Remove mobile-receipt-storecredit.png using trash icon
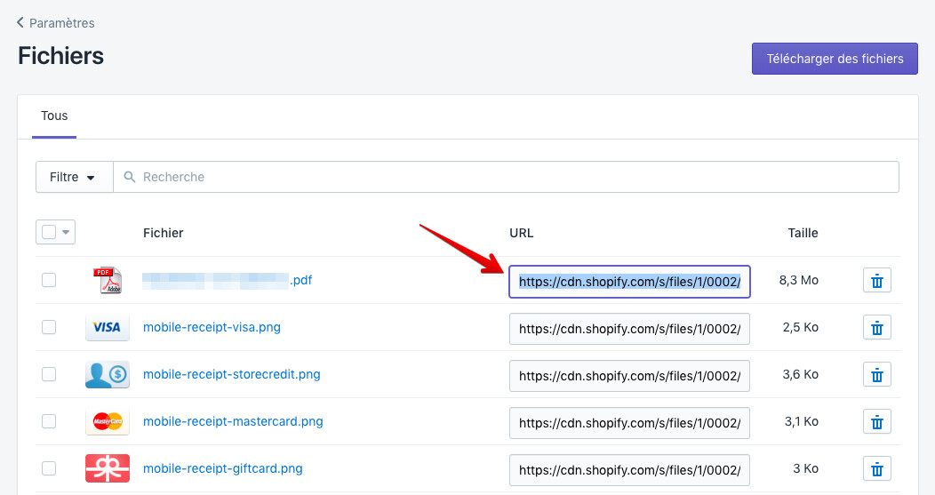The image size is (935, 495). (876, 375)
